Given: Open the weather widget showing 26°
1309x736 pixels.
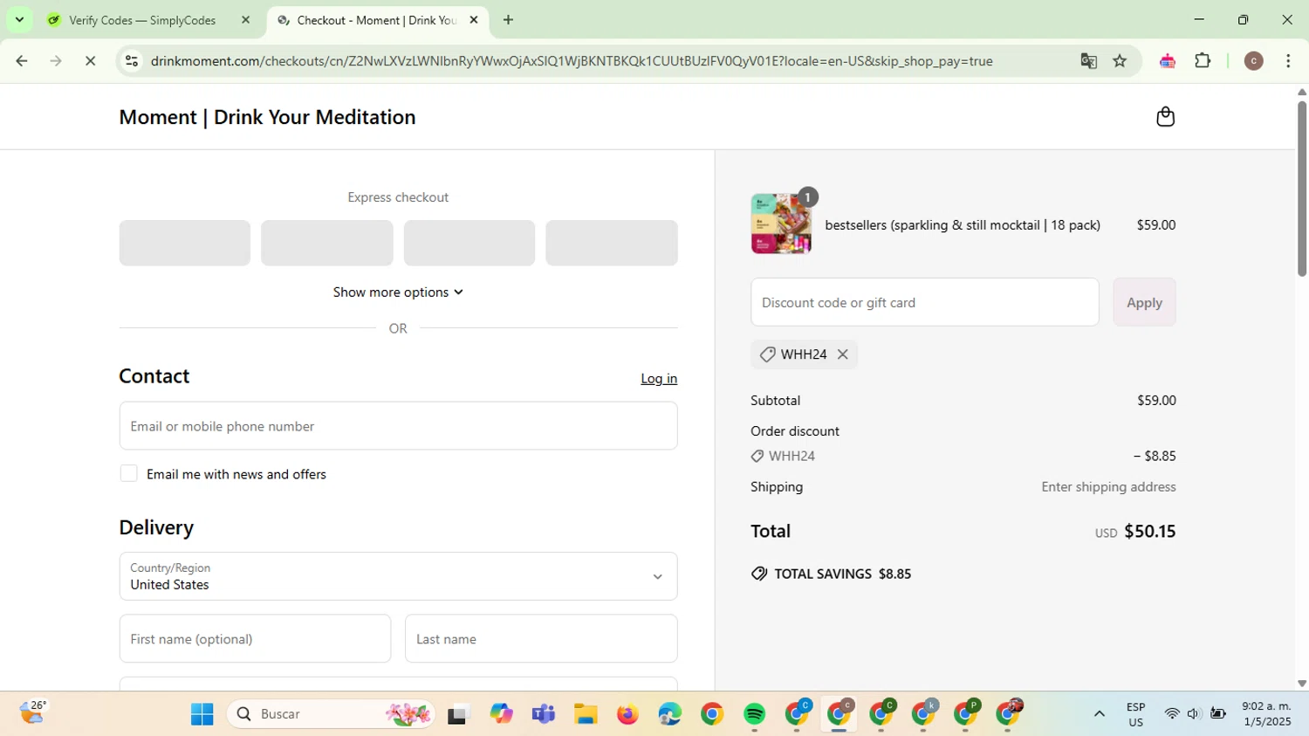Looking at the screenshot, I should tap(33, 713).
